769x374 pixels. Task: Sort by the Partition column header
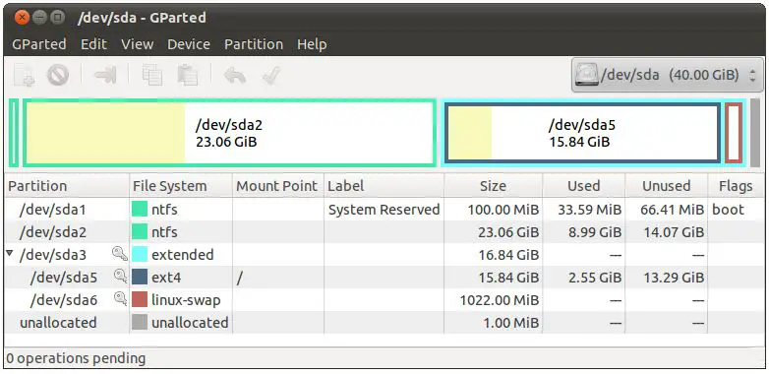(x=67, y=187)
